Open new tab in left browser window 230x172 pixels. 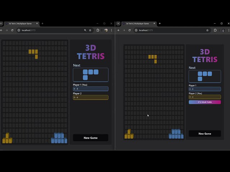click(42, 24)
